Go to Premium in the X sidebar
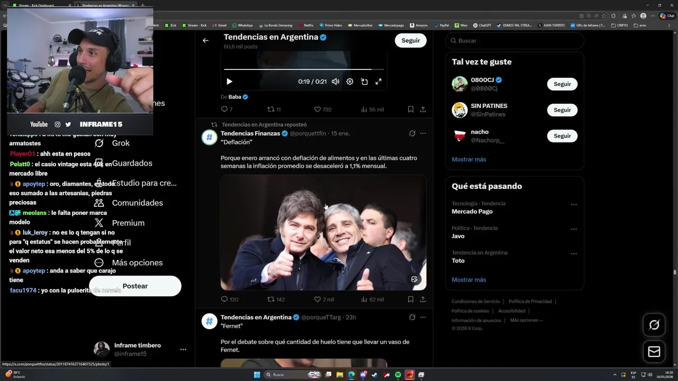This screenshot has height=381, width=678. pyautogui.click(x=119, y=223)
